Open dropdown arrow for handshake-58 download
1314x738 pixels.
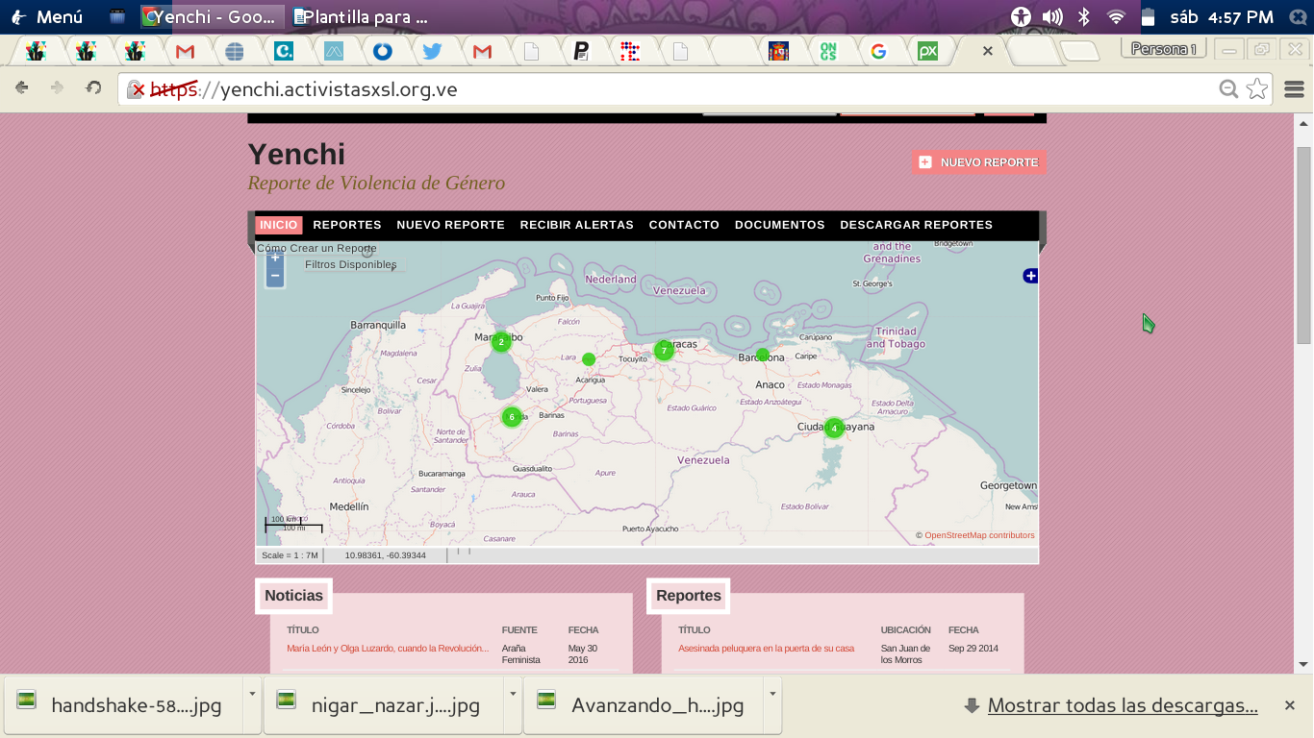[x=252, y=693]
